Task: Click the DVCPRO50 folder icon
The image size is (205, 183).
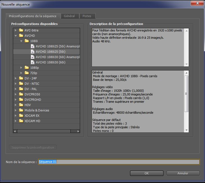Action: [21, 94]
